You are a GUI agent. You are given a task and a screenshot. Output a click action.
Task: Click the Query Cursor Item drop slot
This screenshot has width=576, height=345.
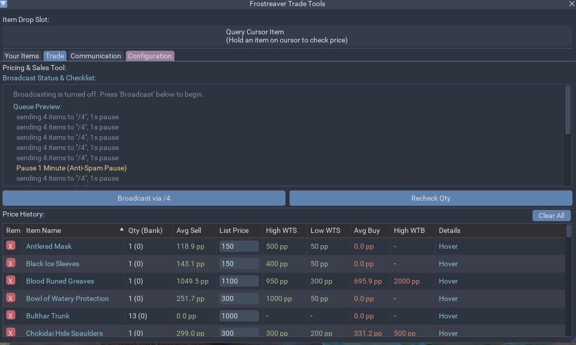click(287, 36)
